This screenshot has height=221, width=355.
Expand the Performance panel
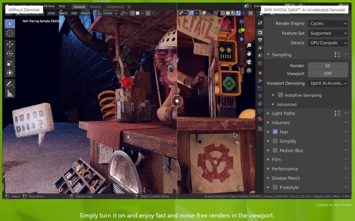tap(268, 169)
